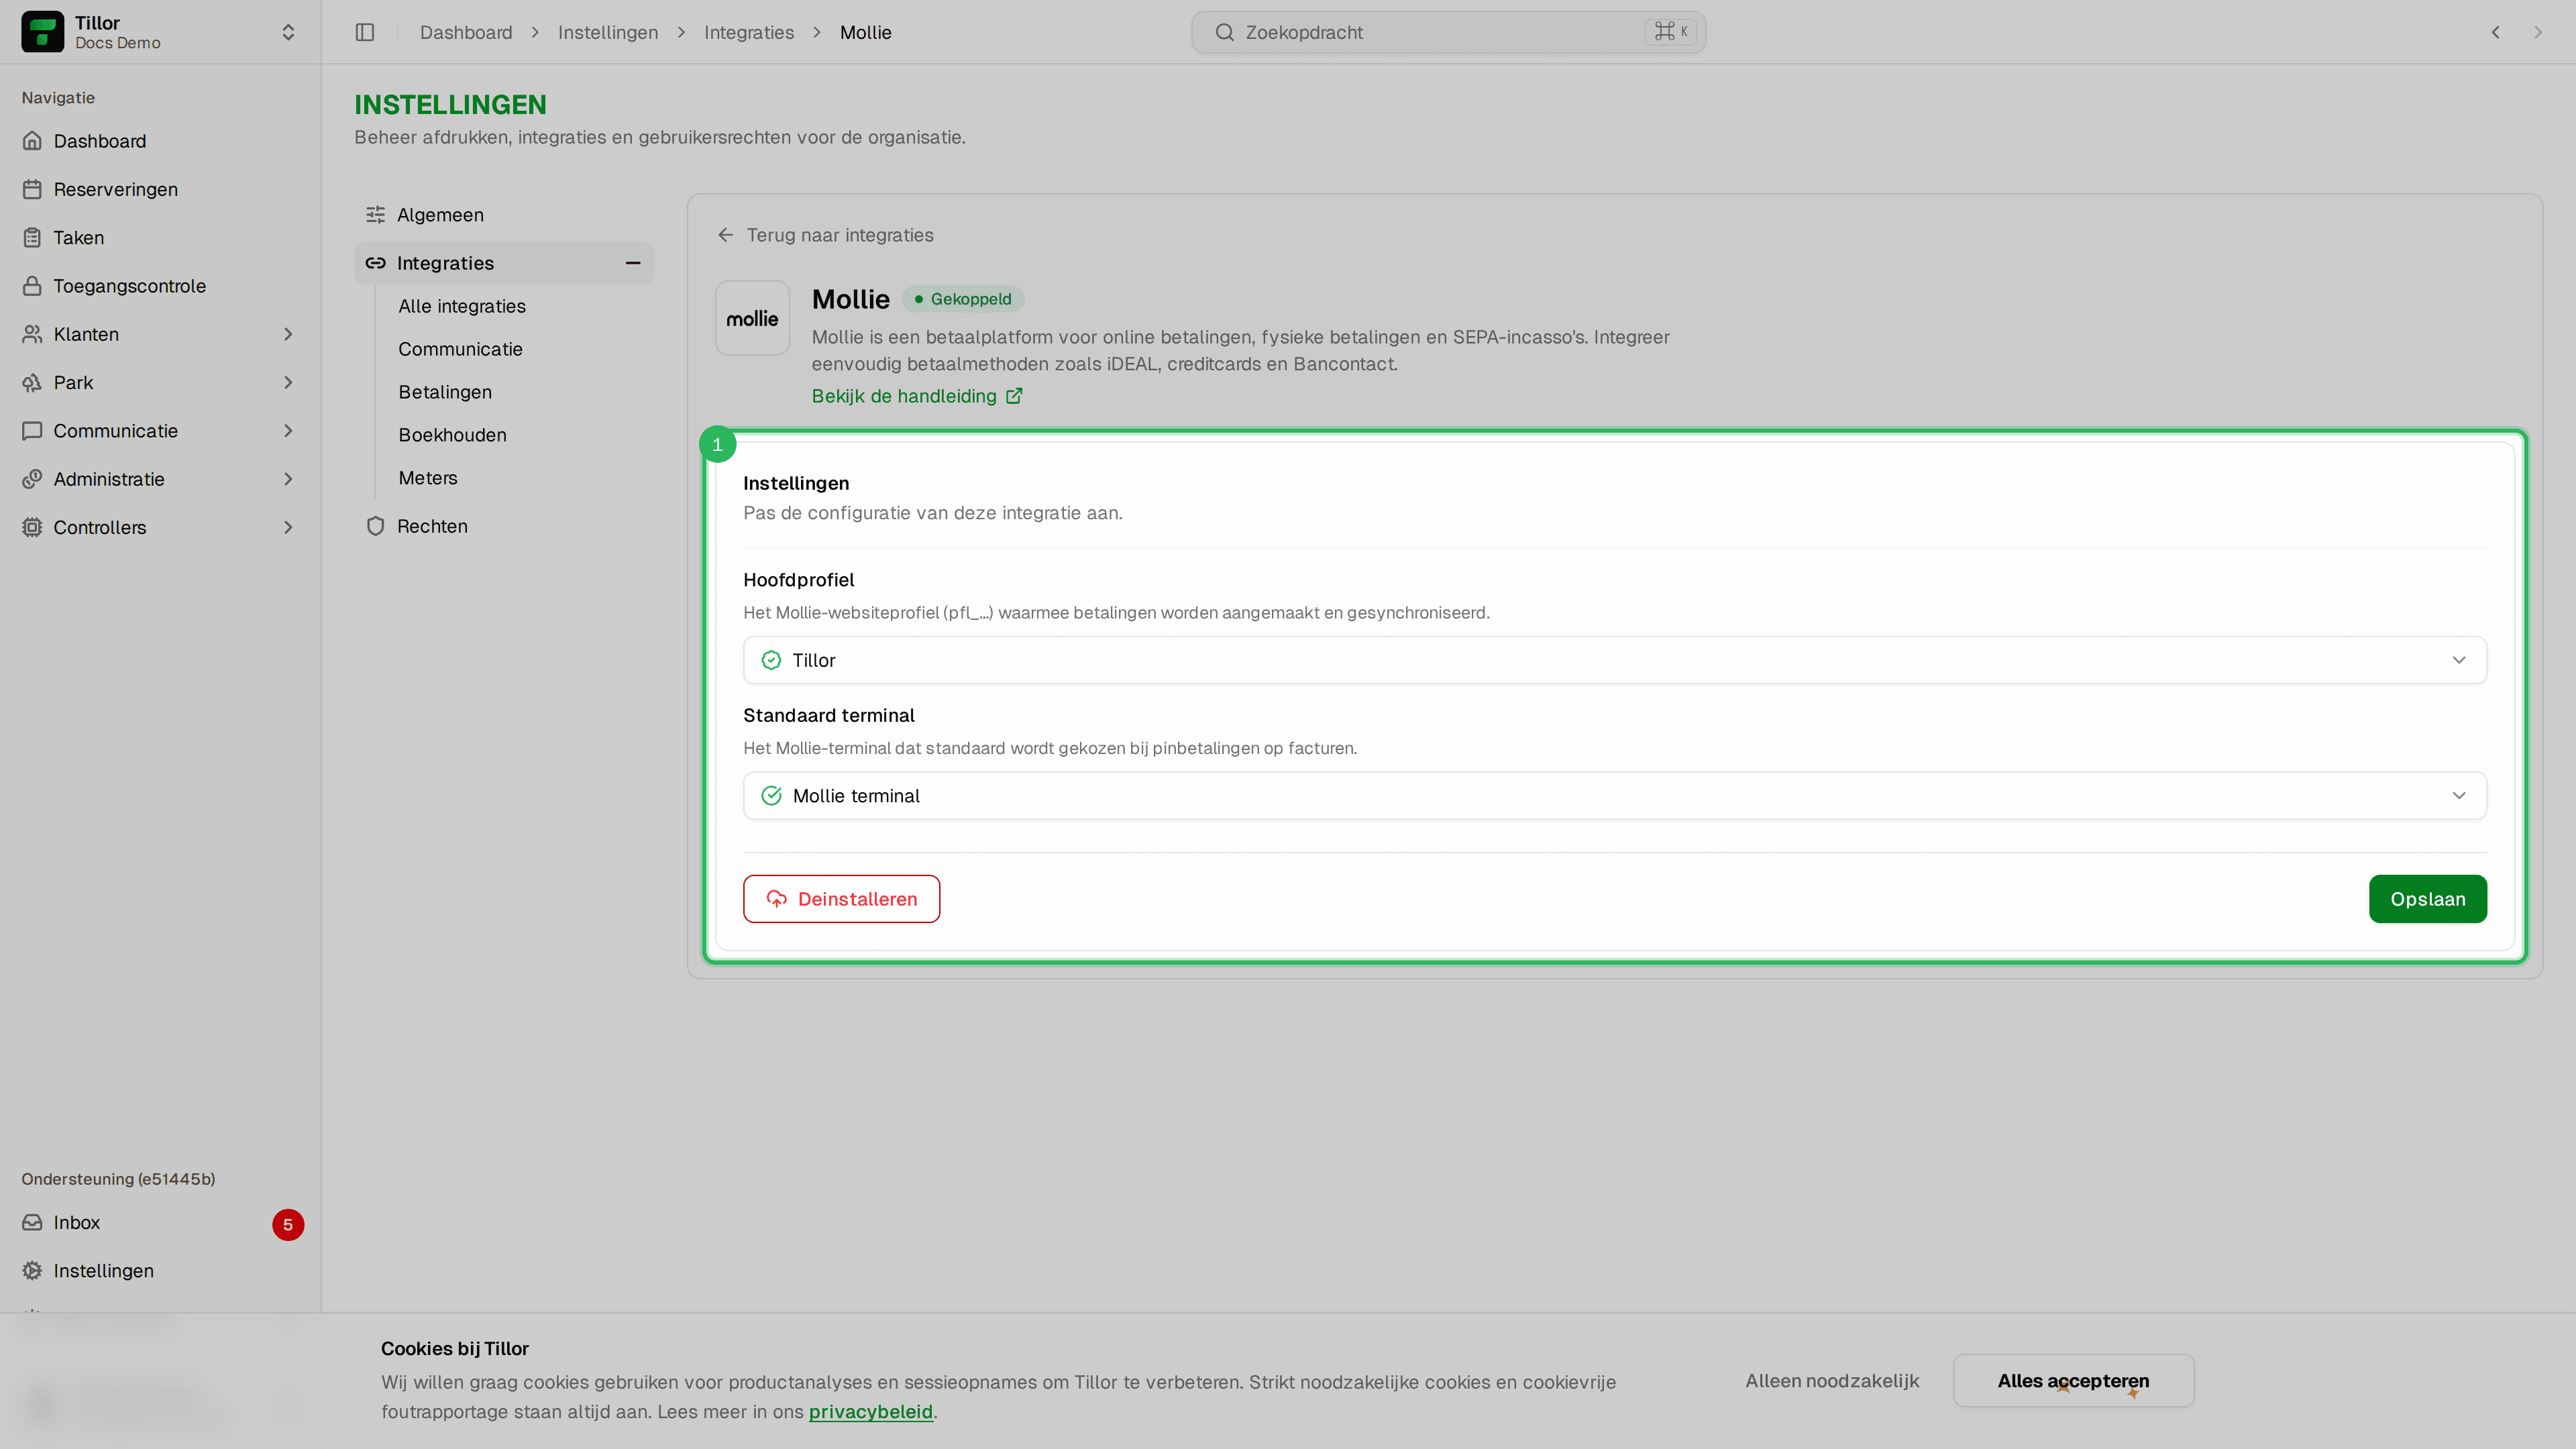Collapse Integraties with the minus icon

pos(633,263)
